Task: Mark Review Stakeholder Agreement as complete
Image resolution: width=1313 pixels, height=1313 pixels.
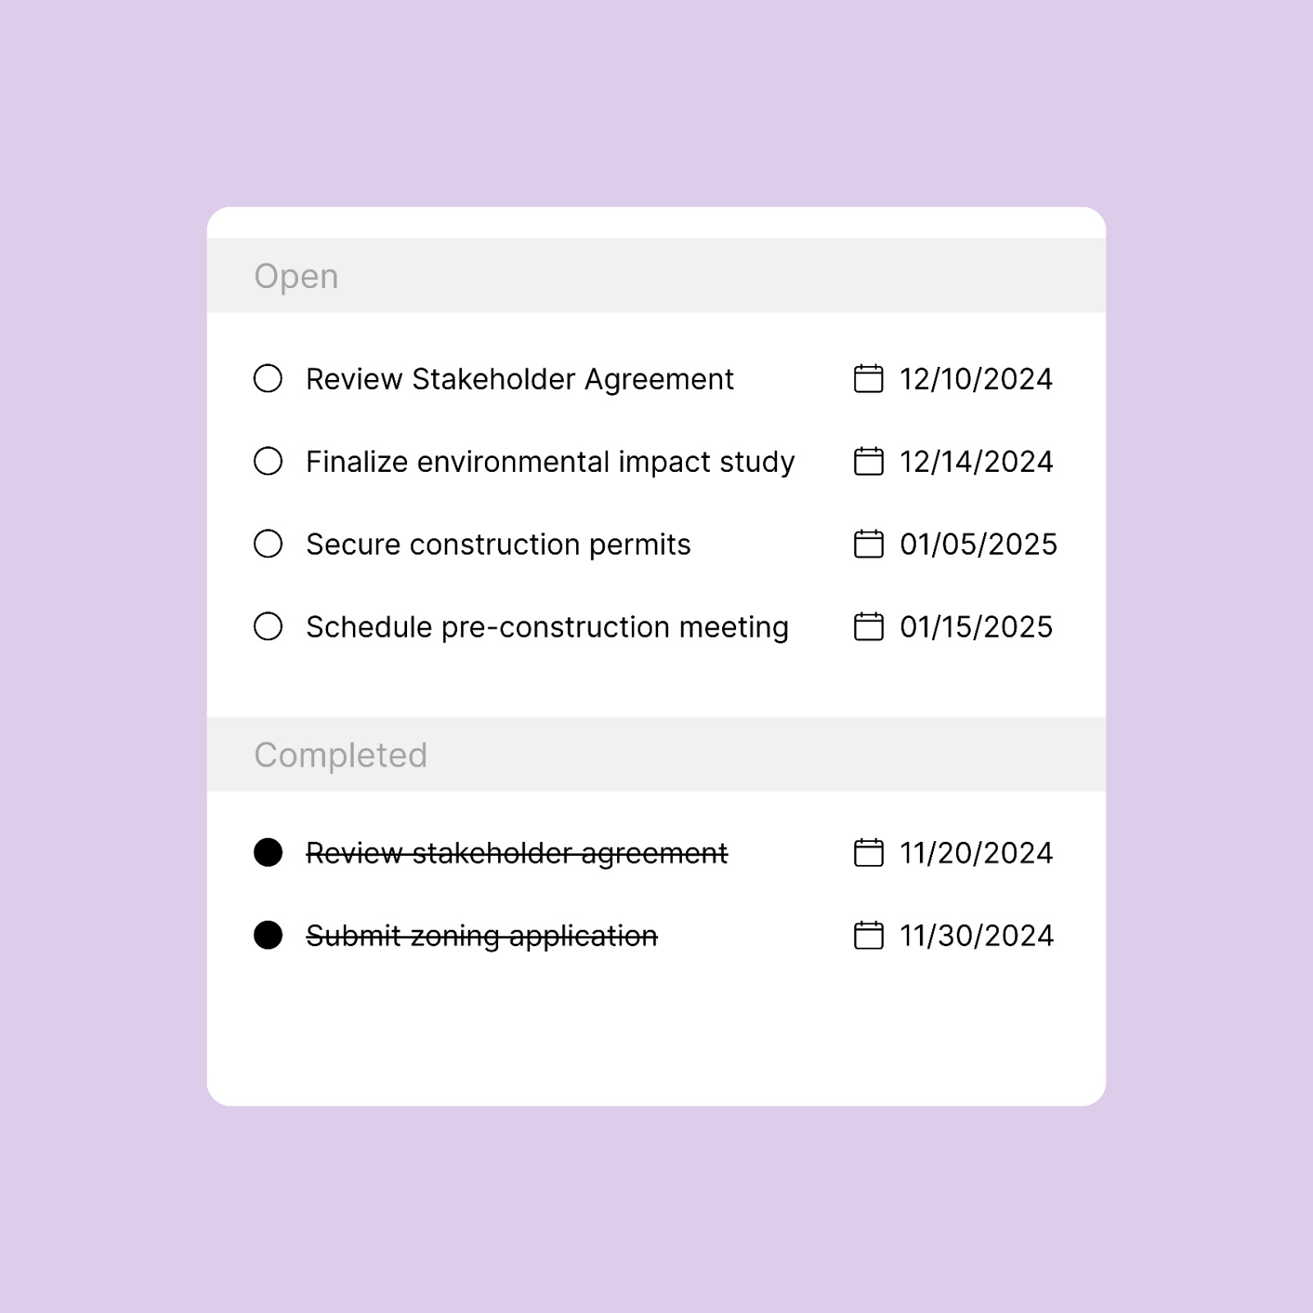Action: click(x=268, y=378)
